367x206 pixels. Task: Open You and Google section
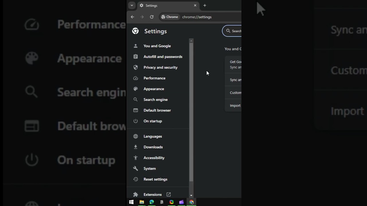point(157,46)
